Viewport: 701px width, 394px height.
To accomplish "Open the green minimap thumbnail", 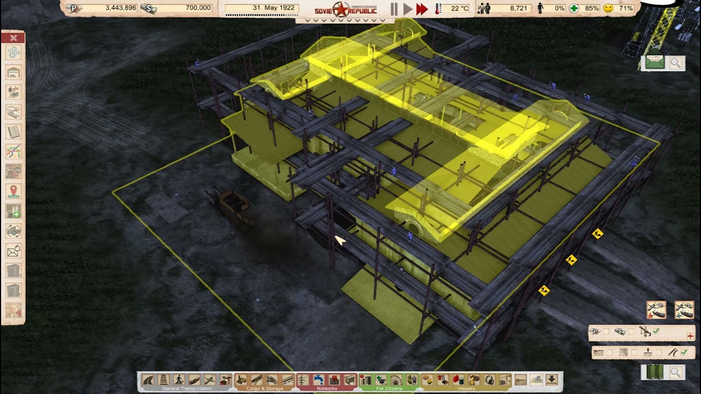I will (x=655, y=372).
